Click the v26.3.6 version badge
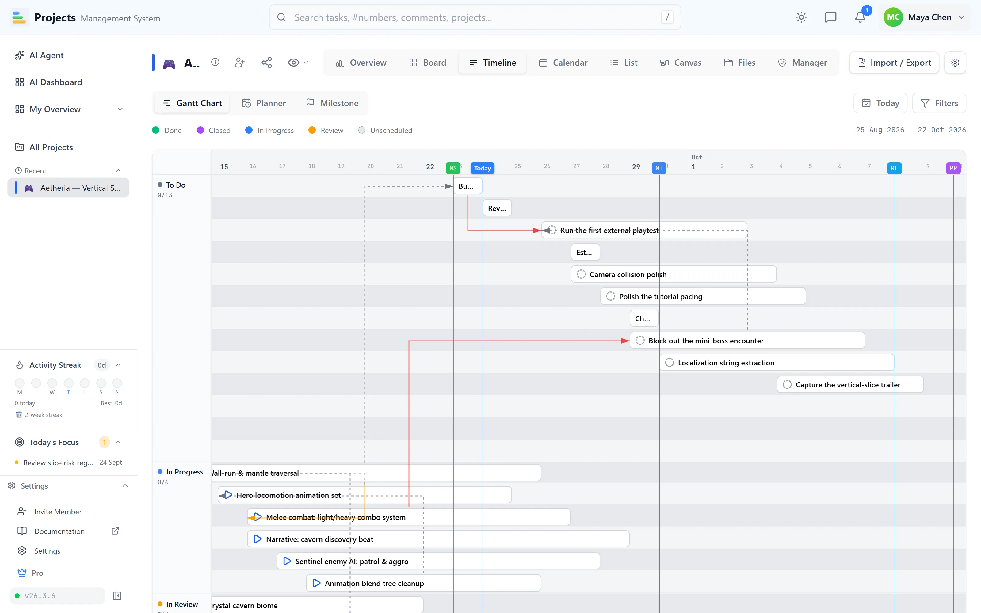 [x=57, y=596]
